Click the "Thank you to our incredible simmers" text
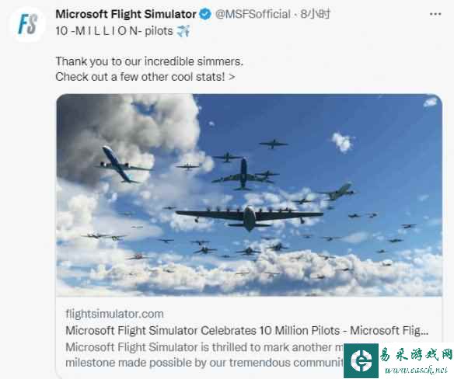Viewport: 454px width, 379px height. tap(149, 61)
